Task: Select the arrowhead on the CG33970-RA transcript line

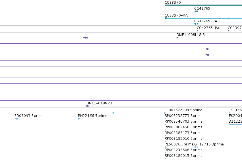Action: click(x=229, y=18)
